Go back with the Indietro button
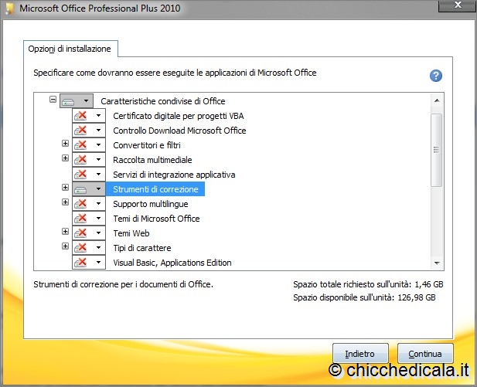This screenshot has height=387, width=477. point(359,354)
